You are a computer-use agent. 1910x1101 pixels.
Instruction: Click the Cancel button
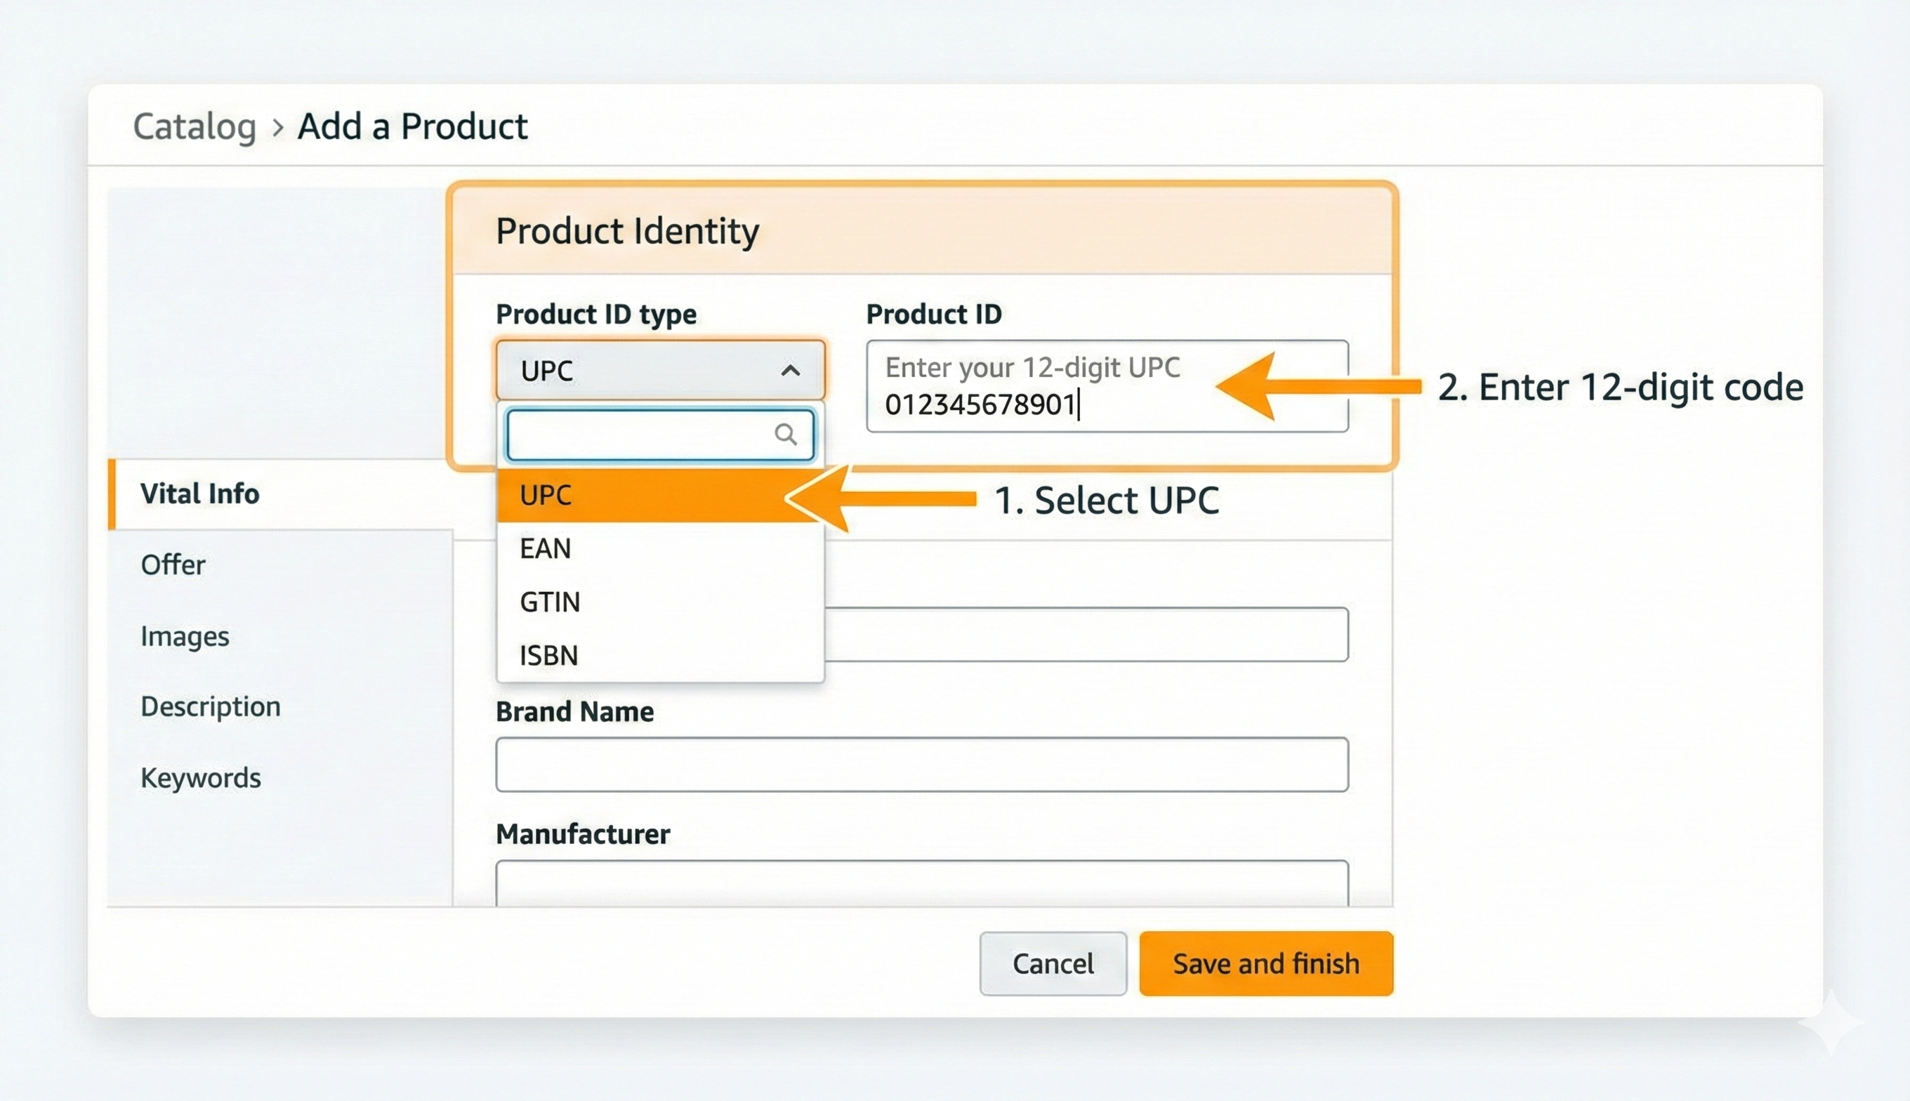click(1053, 963)
